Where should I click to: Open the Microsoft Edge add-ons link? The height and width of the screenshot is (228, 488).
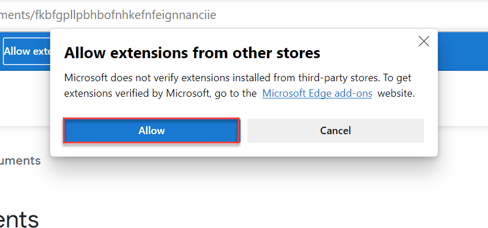(x=317, y=93)
